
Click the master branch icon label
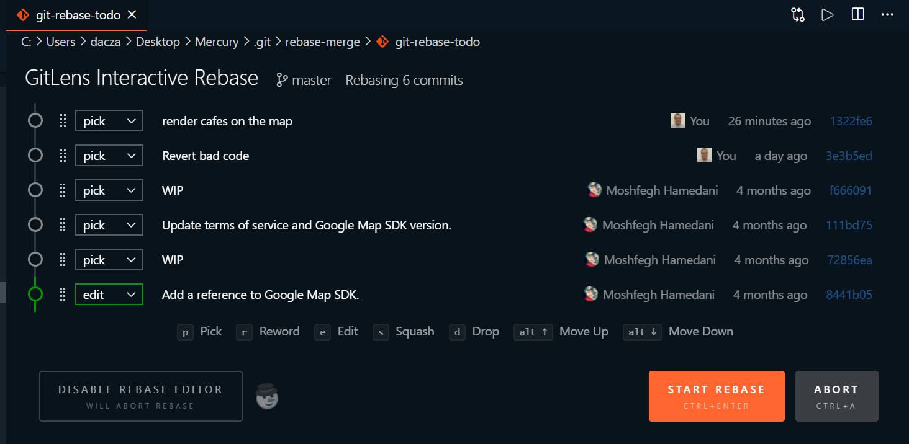tap(304, 80)
